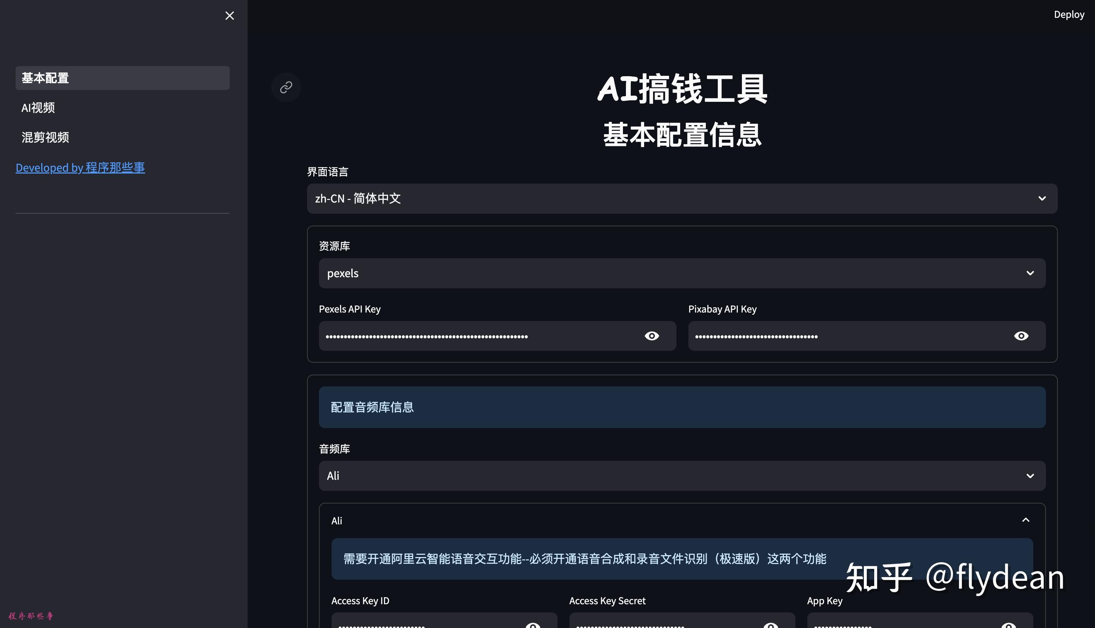Reveal the Pexels API Key with the eye icon
Image resolution: width=1095 pixels, height=628 pixels.
click(652, 336)
